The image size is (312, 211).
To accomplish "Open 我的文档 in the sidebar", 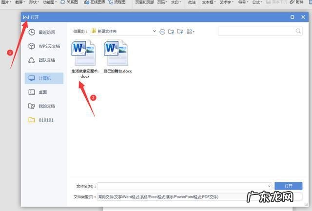I will pyautogui.click(x=41, y=106).
